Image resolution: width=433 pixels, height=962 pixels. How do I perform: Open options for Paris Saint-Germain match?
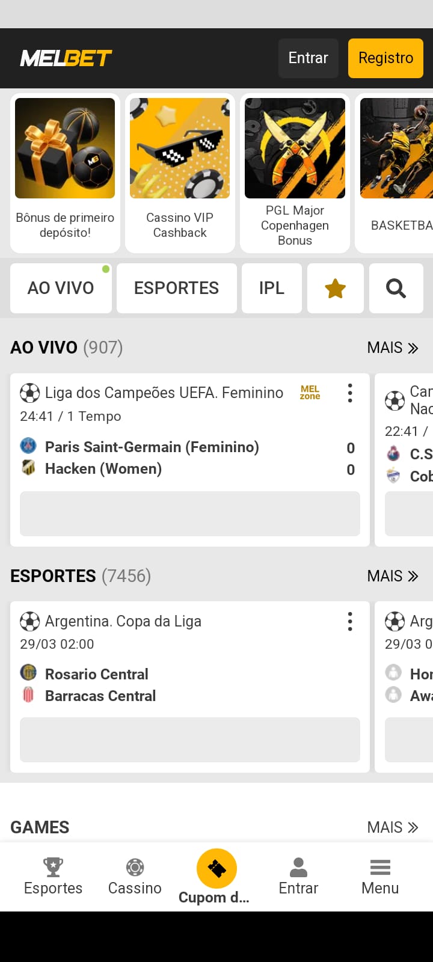pyautogui.click(x=350, y=393)
